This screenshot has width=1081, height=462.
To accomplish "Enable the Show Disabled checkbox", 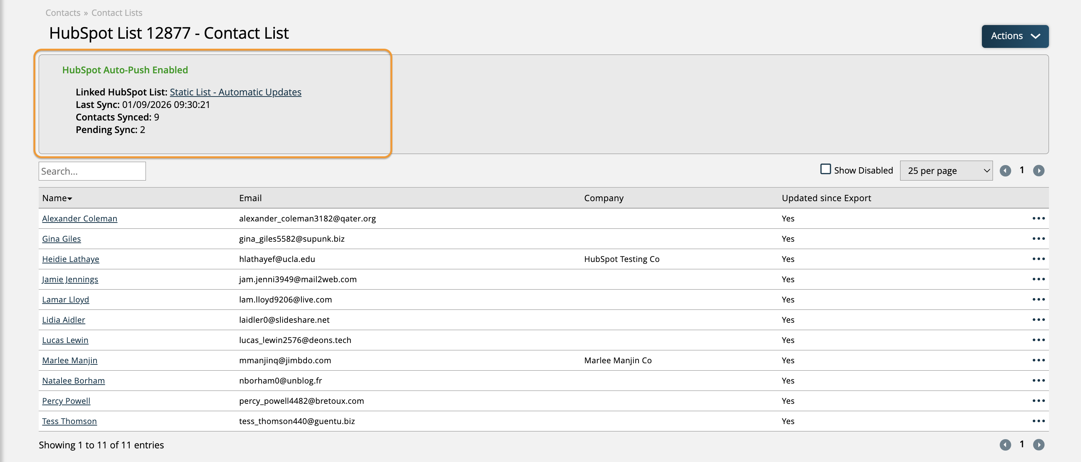I will click(x=825, y=169).
